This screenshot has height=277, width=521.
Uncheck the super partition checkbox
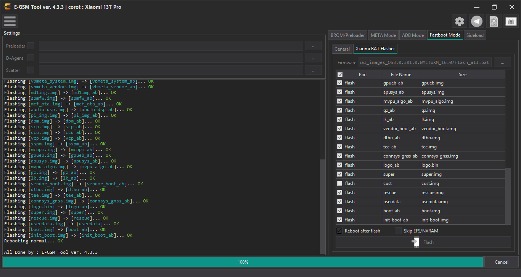click(x=340, y=174)
